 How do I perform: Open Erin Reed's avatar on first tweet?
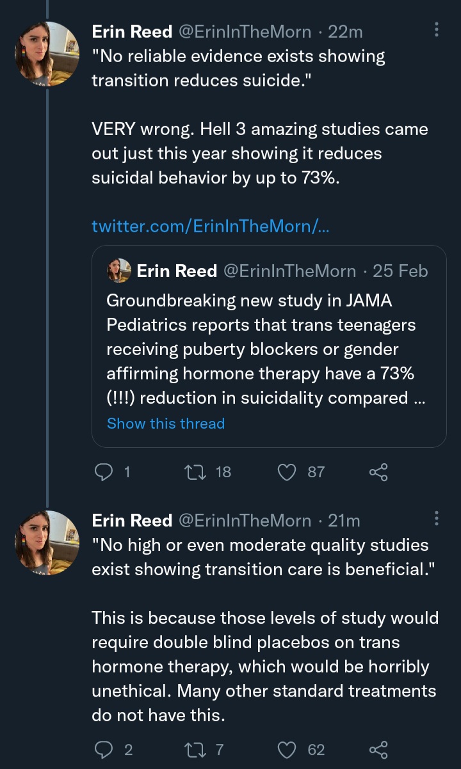coord(47,54)
